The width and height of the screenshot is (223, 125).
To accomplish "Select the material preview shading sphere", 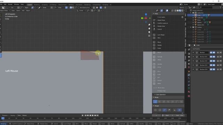I will (x=180, y=10).
